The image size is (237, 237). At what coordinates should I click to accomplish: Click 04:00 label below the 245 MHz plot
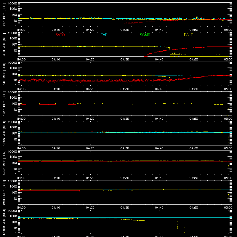point(21,30)
